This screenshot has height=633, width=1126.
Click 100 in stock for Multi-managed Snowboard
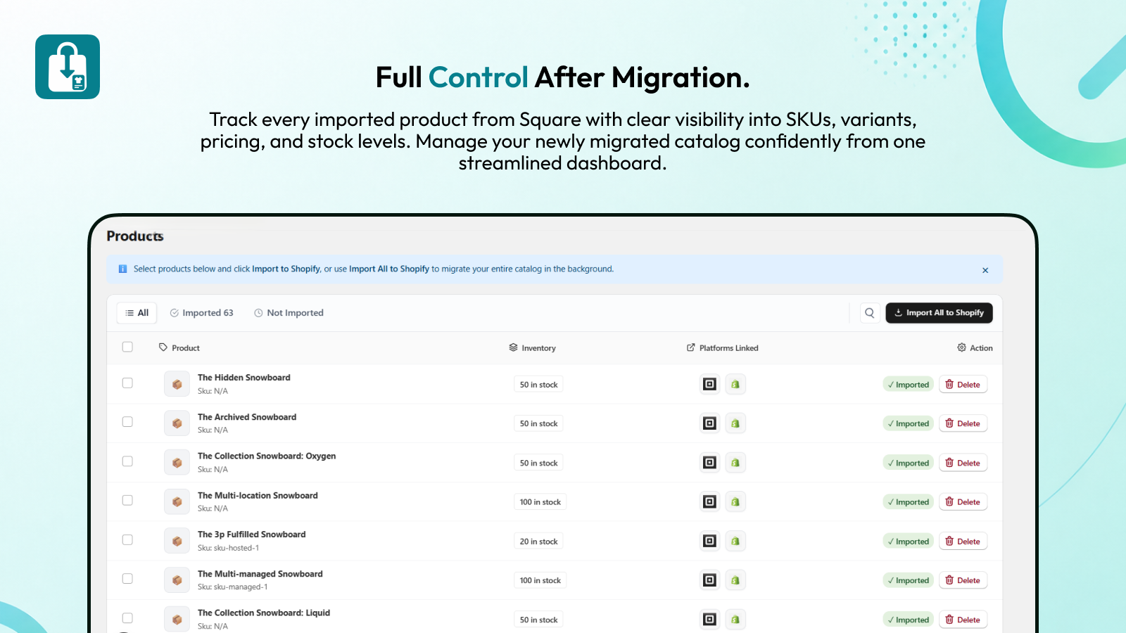click(x=540, y=580)
